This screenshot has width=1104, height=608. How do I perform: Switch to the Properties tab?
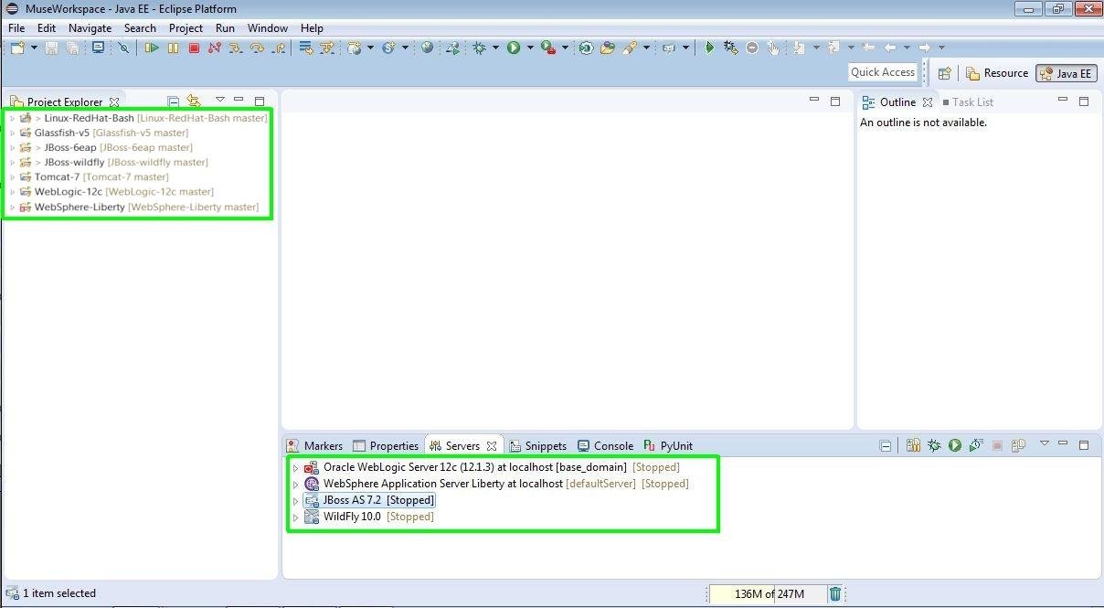[x=386, y=446]
